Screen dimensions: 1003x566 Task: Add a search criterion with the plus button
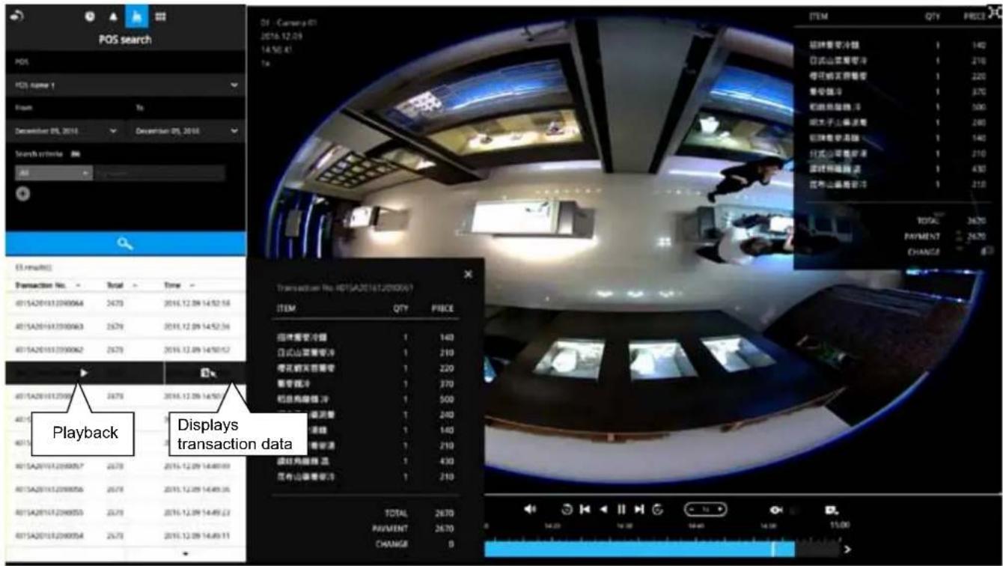click(22, 195)
